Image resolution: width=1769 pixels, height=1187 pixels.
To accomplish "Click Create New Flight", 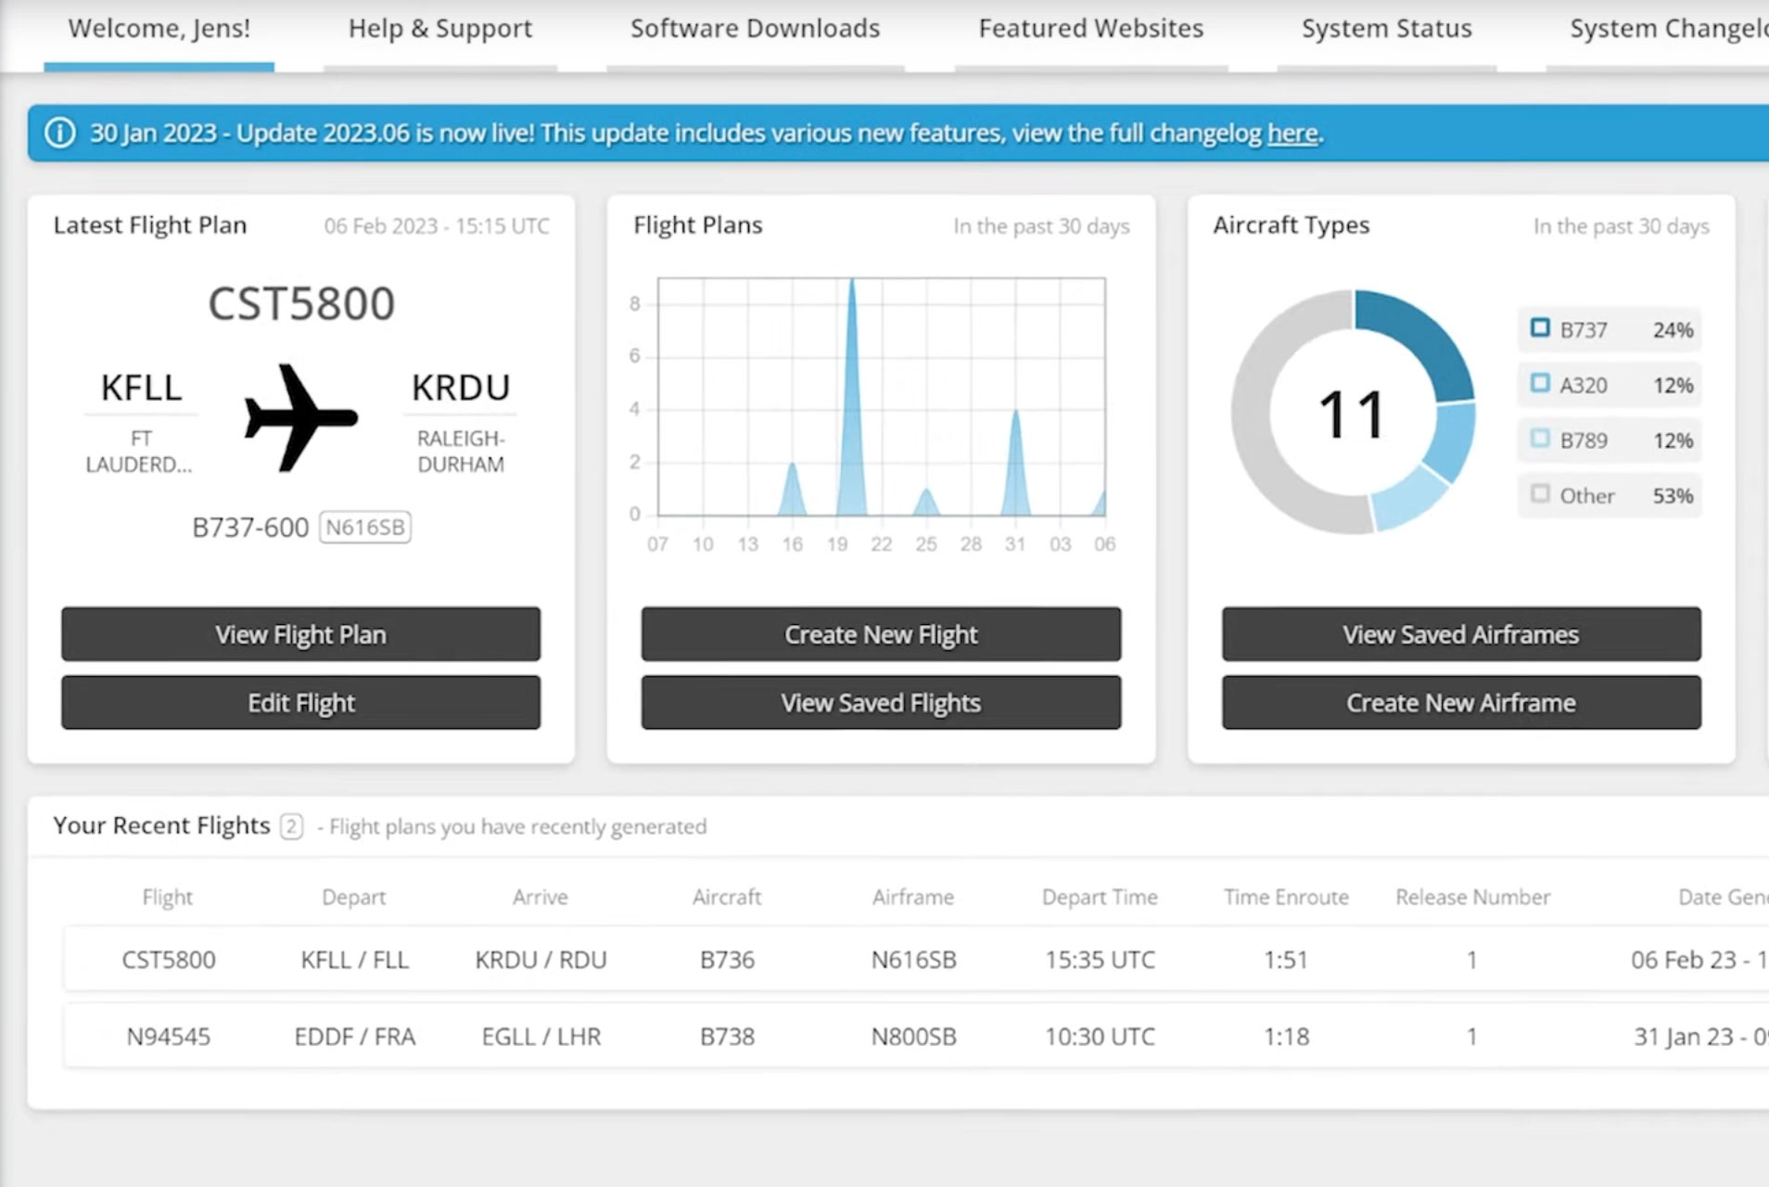I will 880,634.
